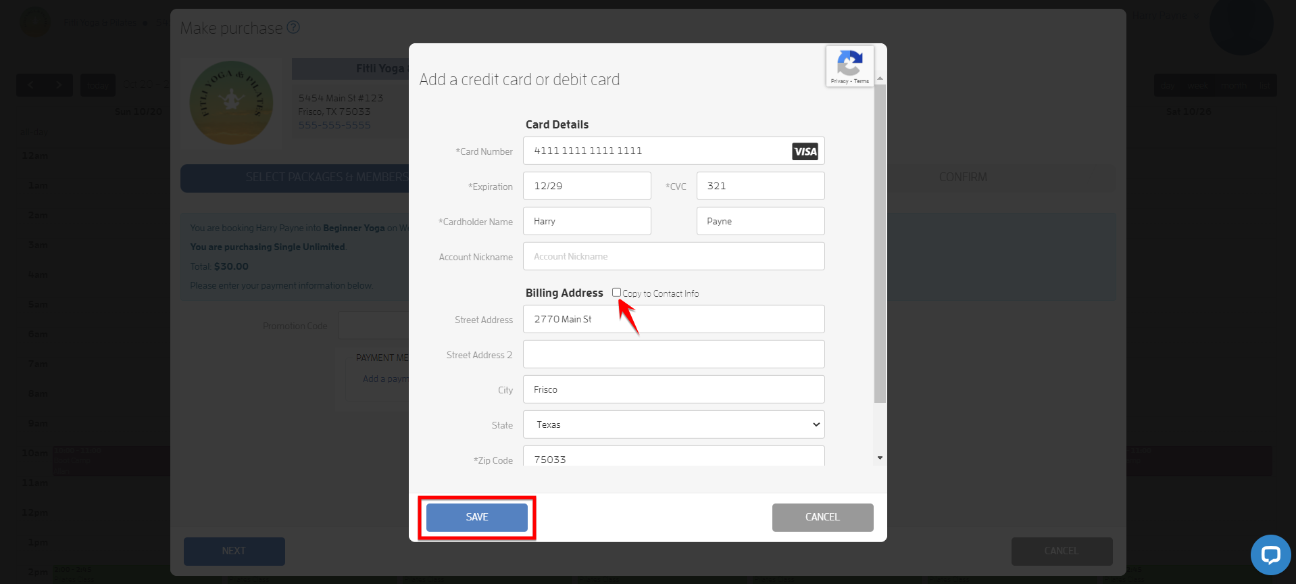
Task: Click the today calendar button
Action: 98,85
